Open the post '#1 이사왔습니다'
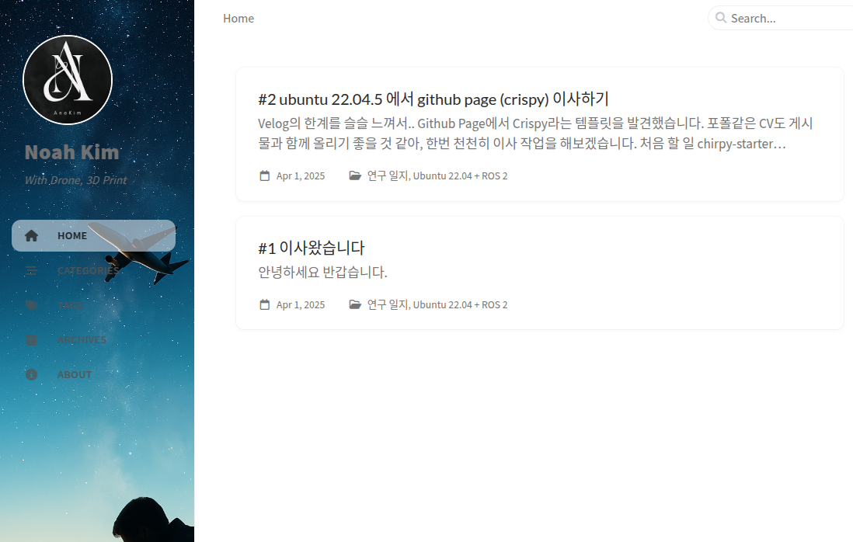 312,248
